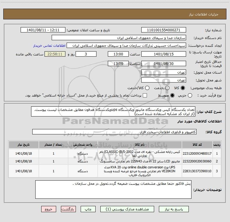Click the بازگشت back button

(68, 209)
